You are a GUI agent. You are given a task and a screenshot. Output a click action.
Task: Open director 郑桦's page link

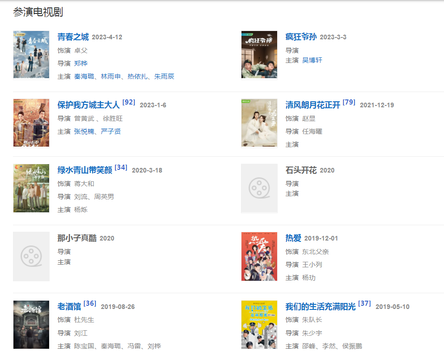(x=81, y=63)
